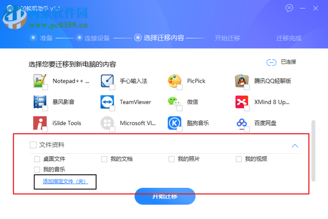Click the PicPick label

tap(196, 81)
